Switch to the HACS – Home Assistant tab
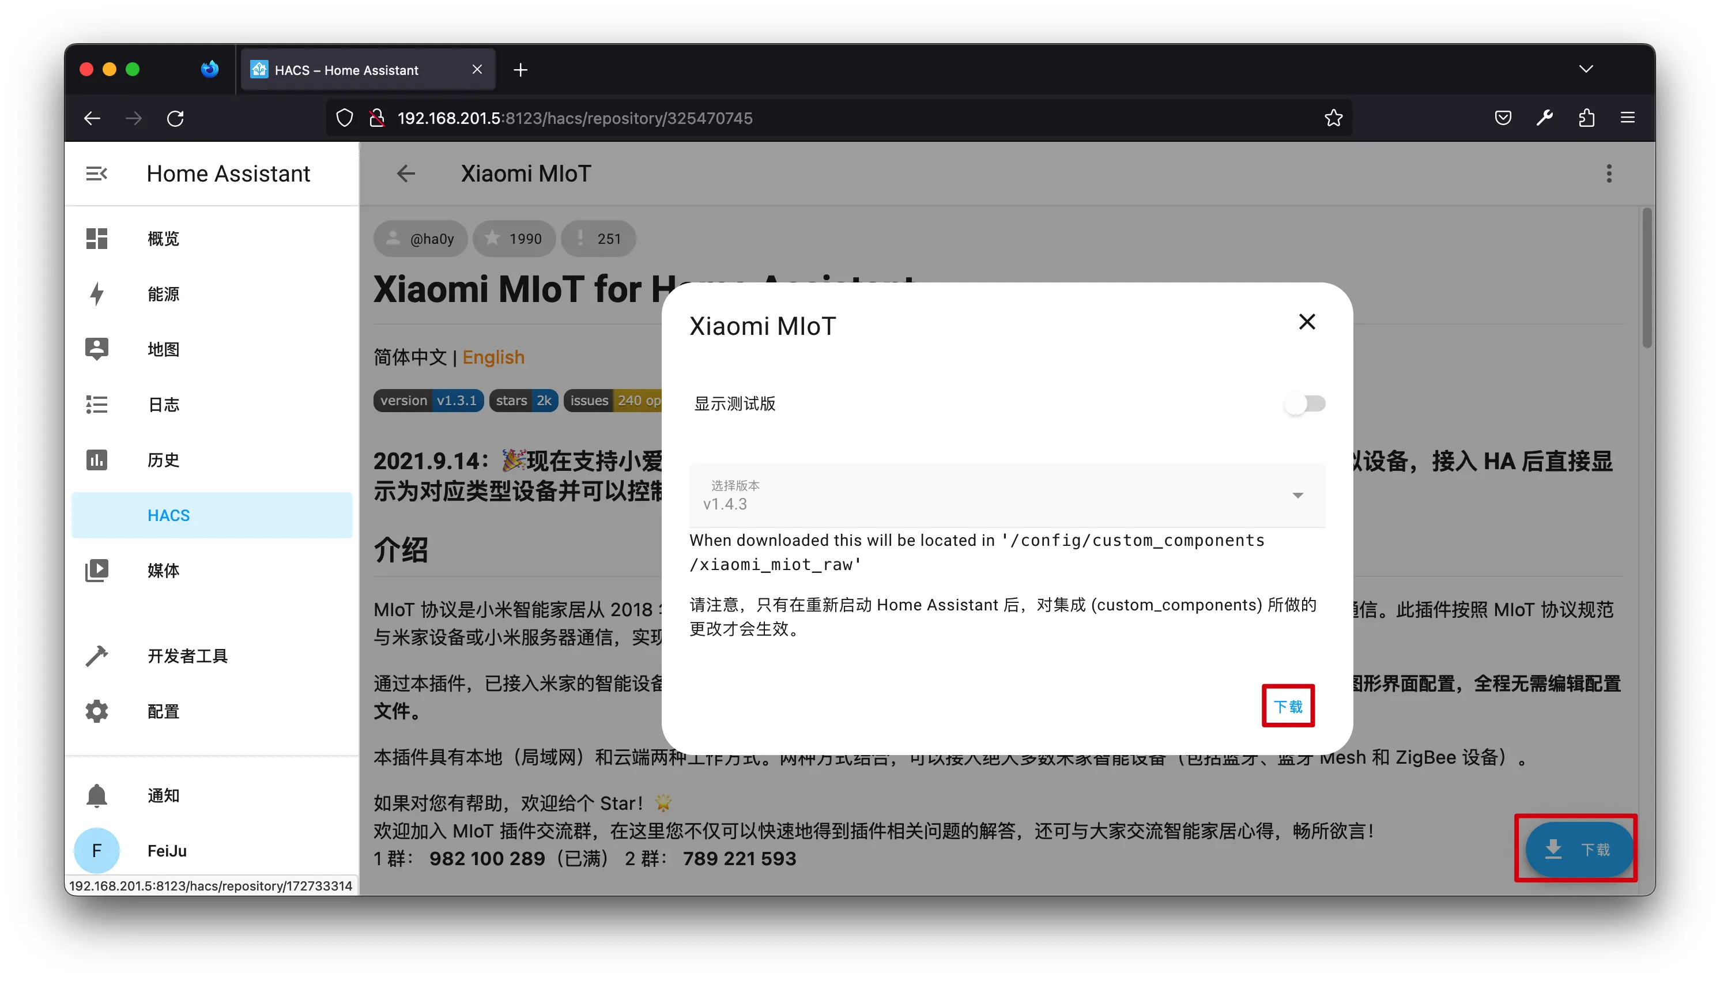 [368, 69]
